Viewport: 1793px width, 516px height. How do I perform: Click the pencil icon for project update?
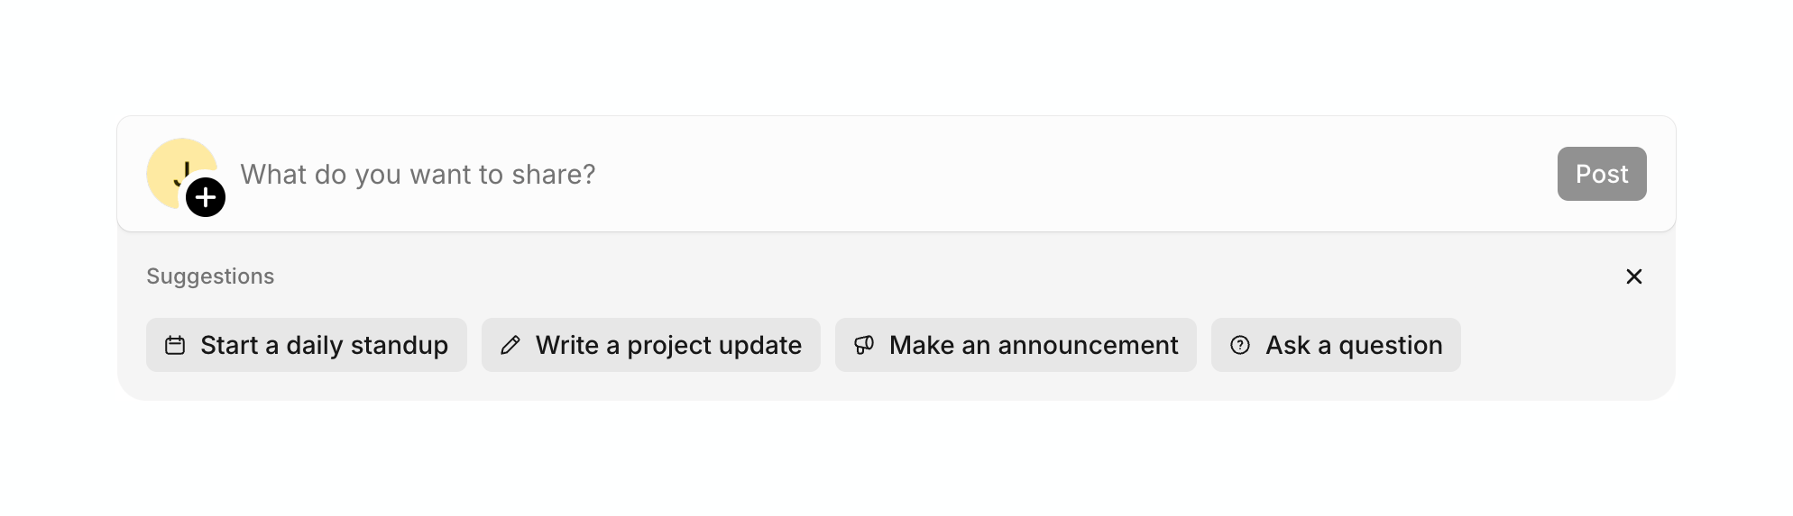click(x=510, y=345)
